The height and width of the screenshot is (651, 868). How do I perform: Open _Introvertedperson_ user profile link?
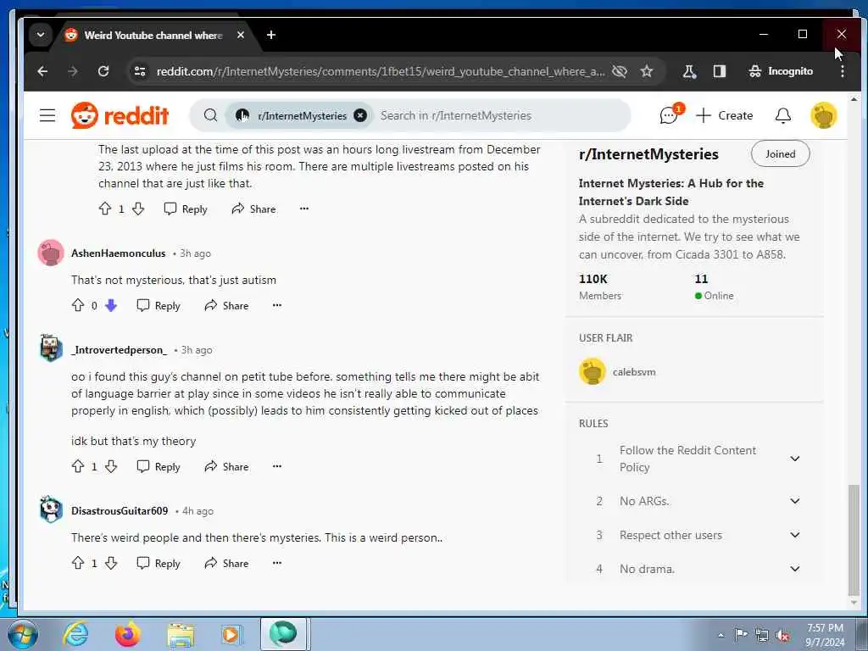pos(119,350)
